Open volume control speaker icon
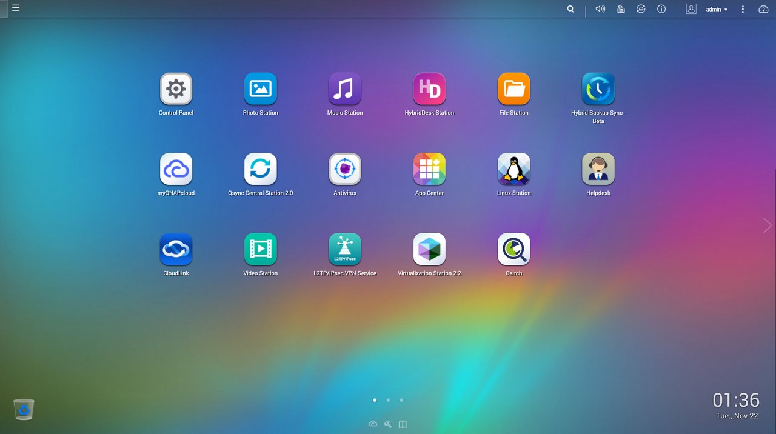 [600, 9]
